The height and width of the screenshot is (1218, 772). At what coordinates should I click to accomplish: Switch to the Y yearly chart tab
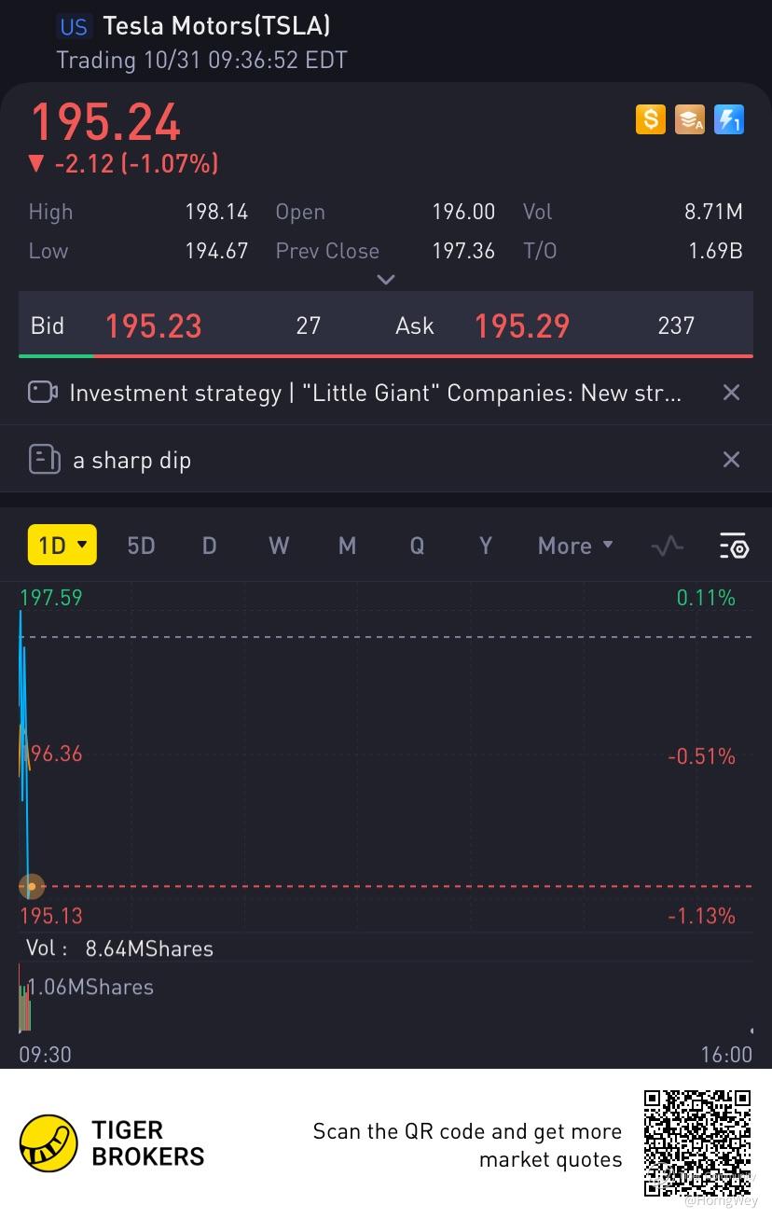click(x=485, y=546)
